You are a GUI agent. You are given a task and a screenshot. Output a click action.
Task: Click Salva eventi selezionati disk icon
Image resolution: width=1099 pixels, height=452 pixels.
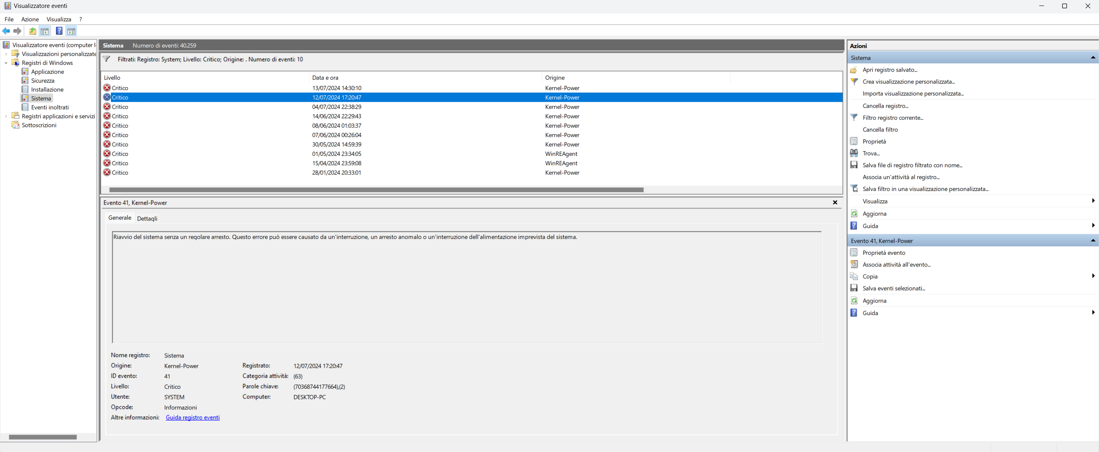tap(854, 288)
